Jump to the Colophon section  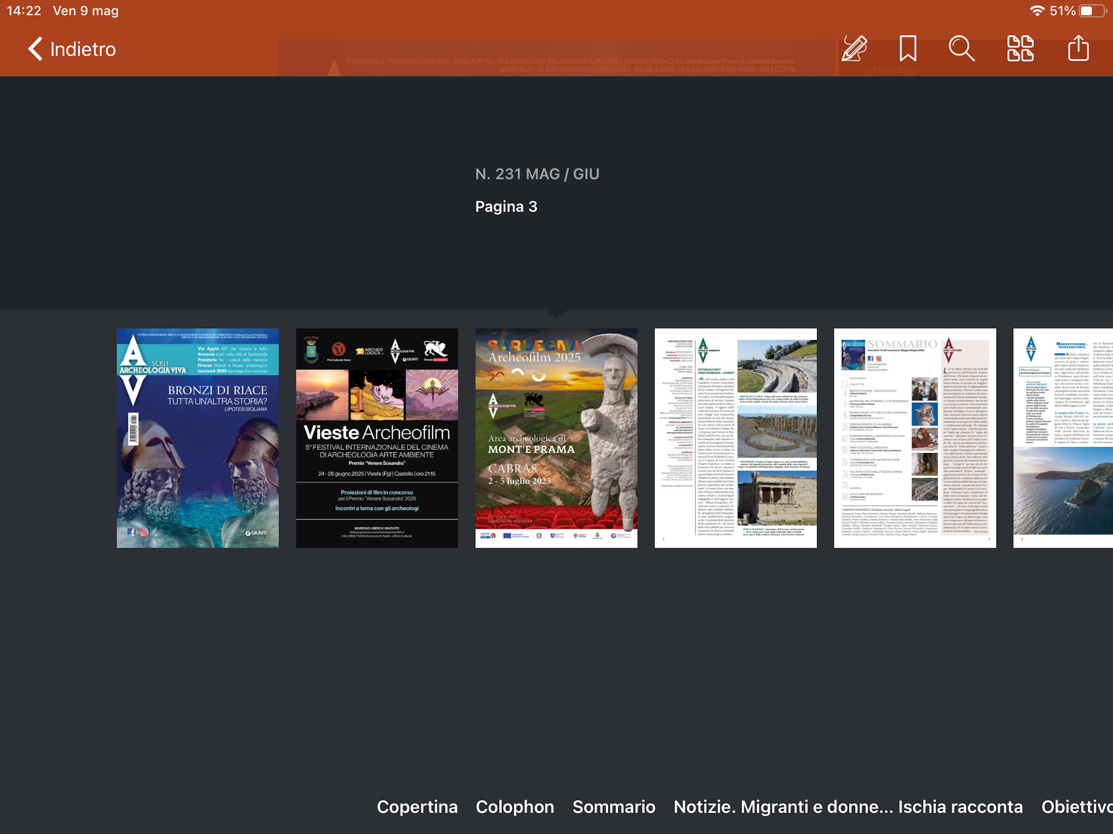tap(515, 807)
